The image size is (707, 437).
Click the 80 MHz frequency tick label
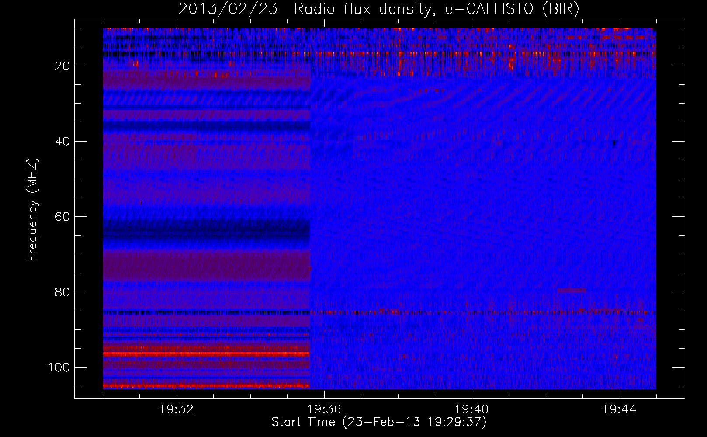coord(62,292)
